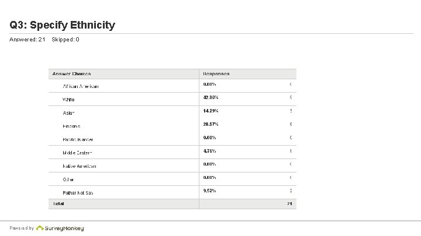The height and width of the screenshot is (236, 421).
Task: Select the 'Middle Eastern' answer label
Action: click(x=77, y=153)
